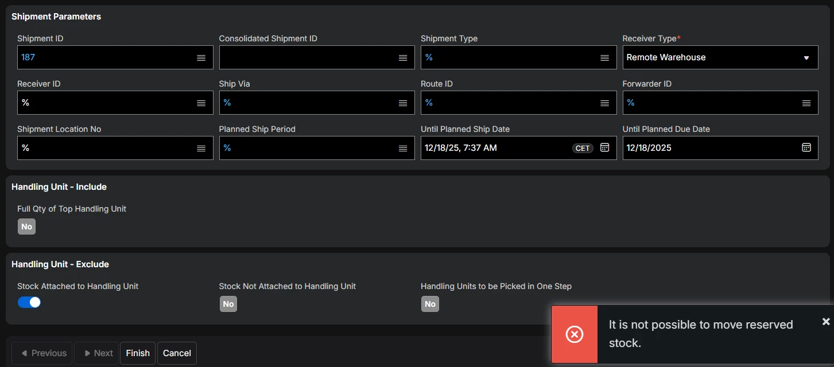
Task: Click the red error icon in notification
Action: coord(575,334)
